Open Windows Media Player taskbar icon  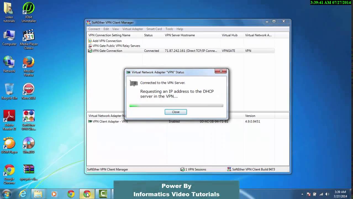point(54,194)
